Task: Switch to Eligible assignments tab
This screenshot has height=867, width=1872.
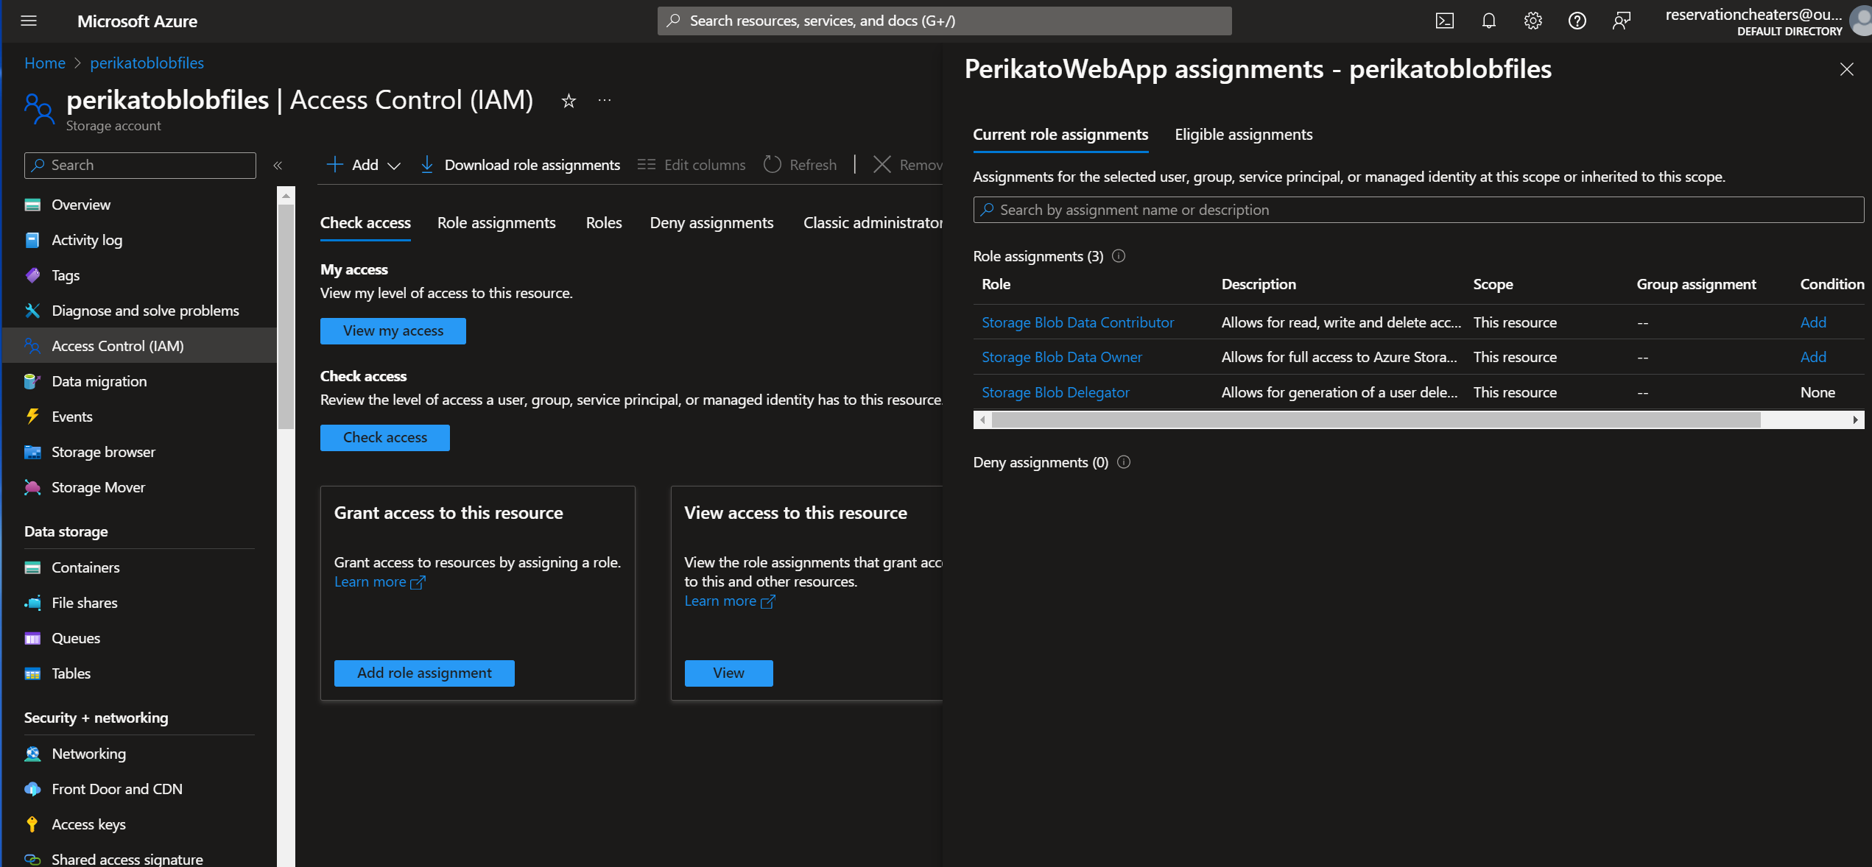Action: click(1243, 135)
